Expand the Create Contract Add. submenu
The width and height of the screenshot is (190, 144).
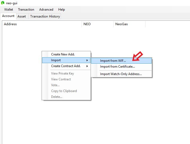point(66,66)
